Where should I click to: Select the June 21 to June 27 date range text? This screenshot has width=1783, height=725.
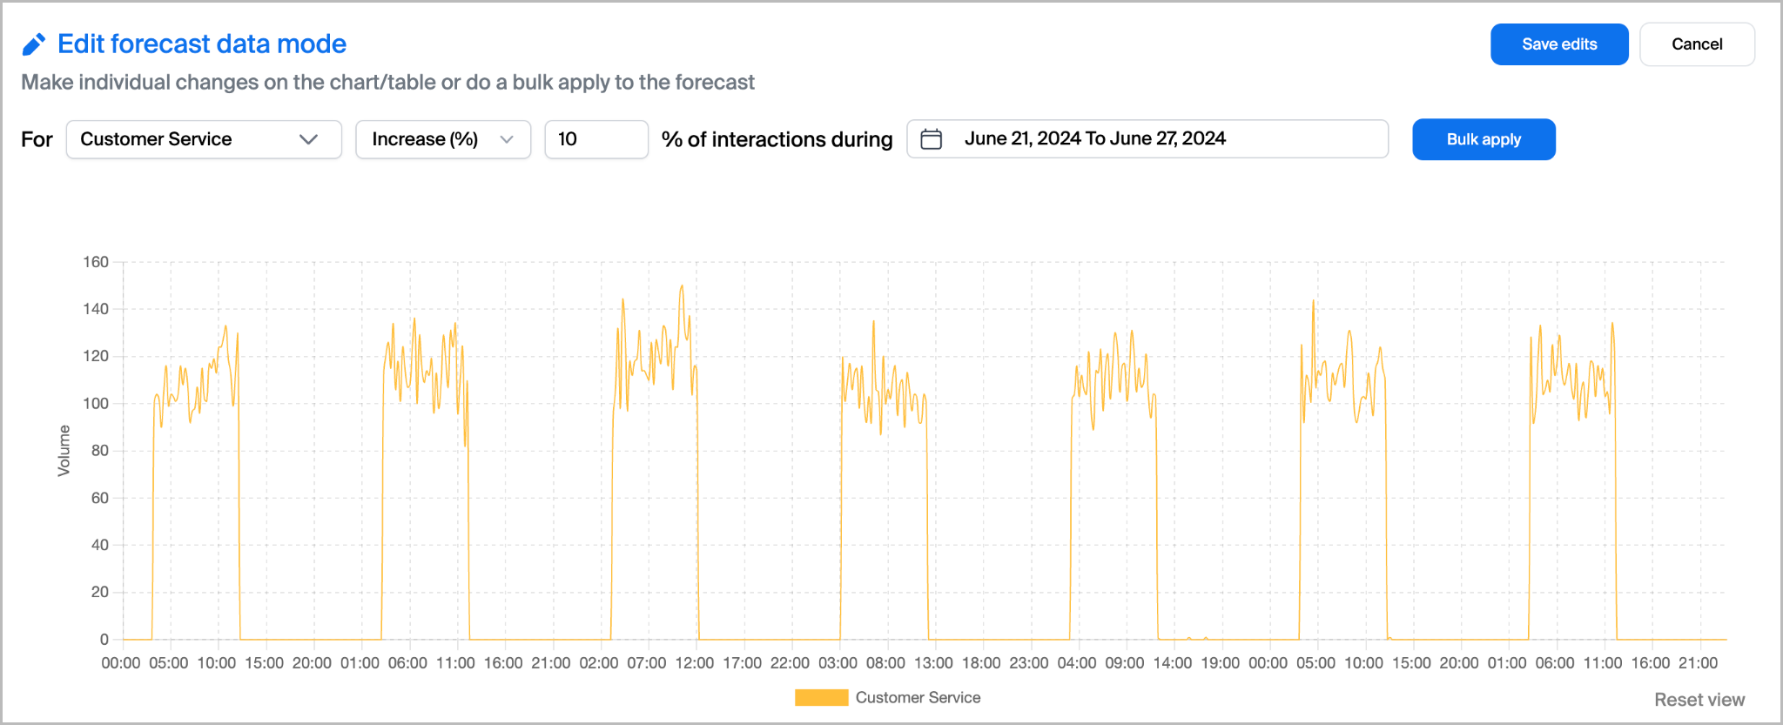pyautogui.click(x=1094, y=139)
